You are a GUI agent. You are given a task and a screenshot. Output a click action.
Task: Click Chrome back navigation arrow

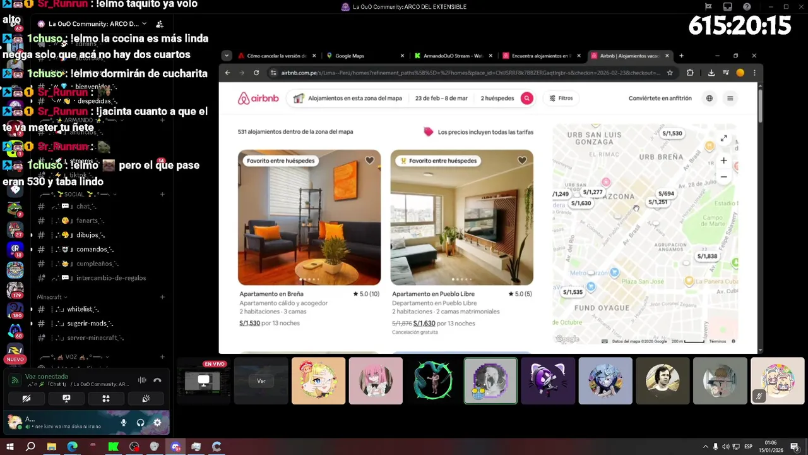coord(228,73)
